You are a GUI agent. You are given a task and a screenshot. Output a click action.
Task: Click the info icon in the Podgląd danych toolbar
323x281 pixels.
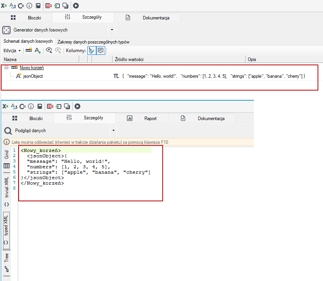click(31, 106)
